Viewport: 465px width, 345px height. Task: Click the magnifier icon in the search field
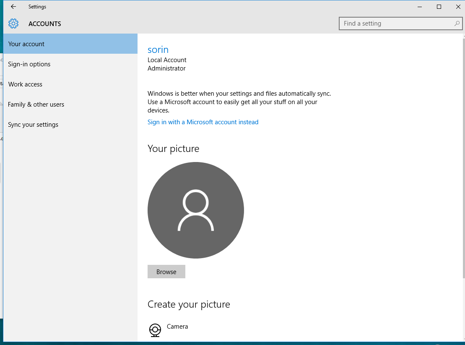(457, 24)
